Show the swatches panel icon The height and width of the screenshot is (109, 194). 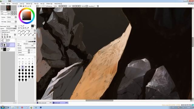click(x=28, y=6)
